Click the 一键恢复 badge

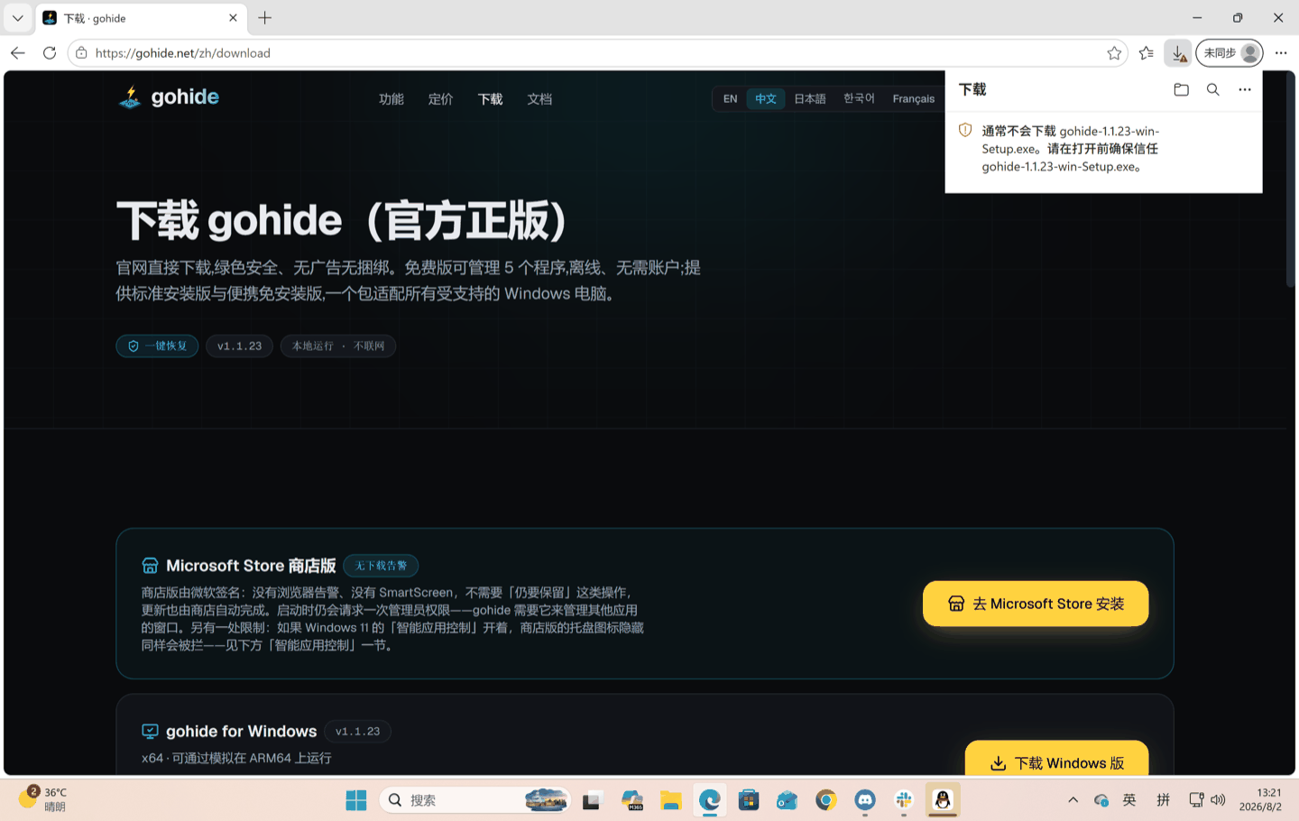(157, 346)
